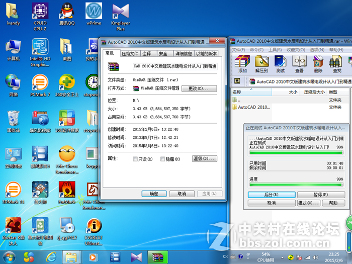Select the 3DMark 11 desktop icon
352x264 pixels.
pos(13,193)
